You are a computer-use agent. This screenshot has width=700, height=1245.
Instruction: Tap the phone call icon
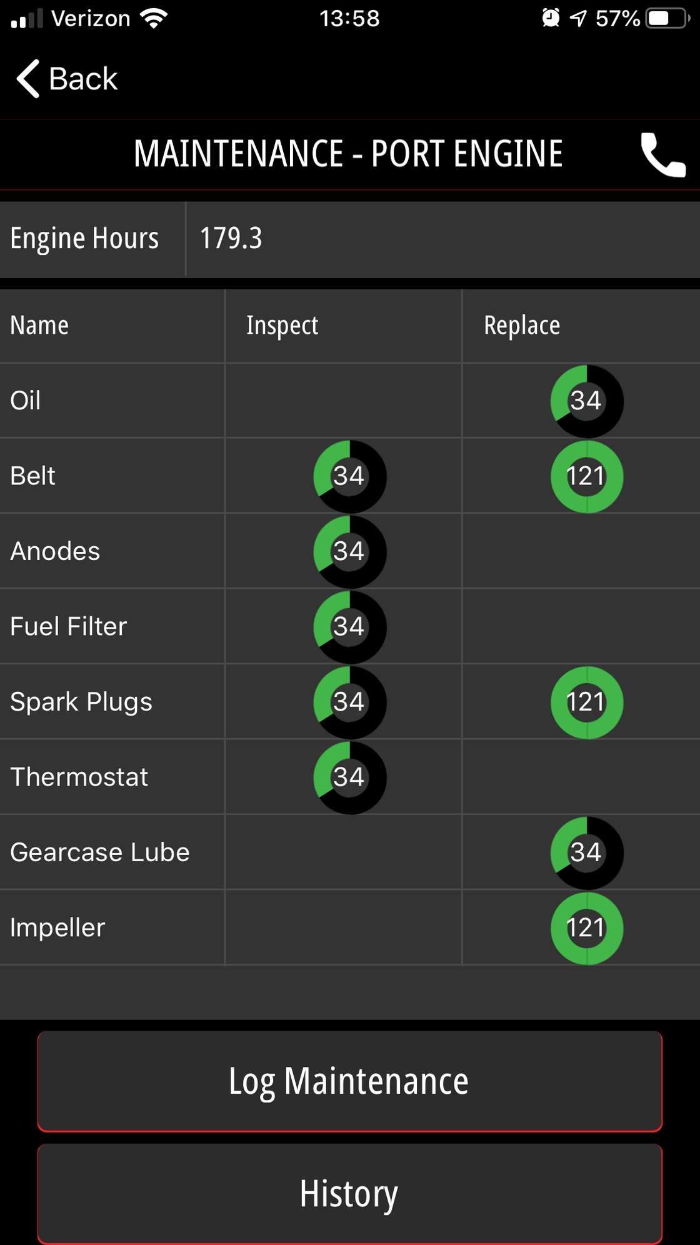pyautogui.click(x=662, y=154)
